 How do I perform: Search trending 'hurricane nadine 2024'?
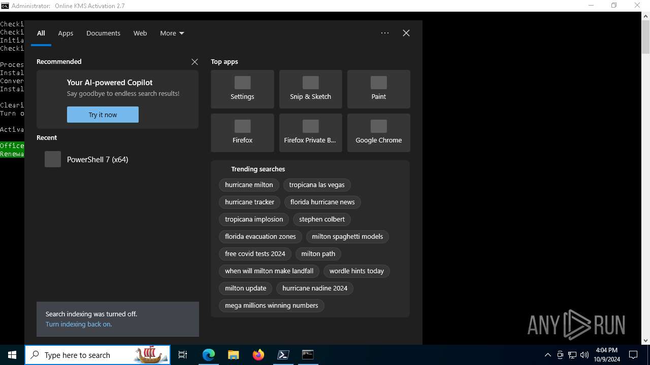(x=315, y=288)
